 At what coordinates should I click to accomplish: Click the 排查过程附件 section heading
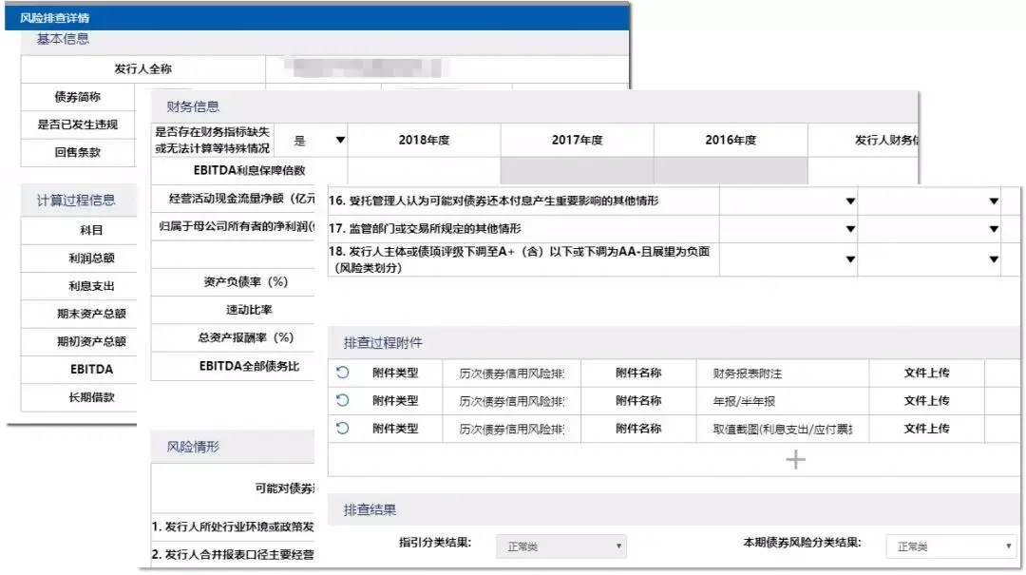click(383, 342)
